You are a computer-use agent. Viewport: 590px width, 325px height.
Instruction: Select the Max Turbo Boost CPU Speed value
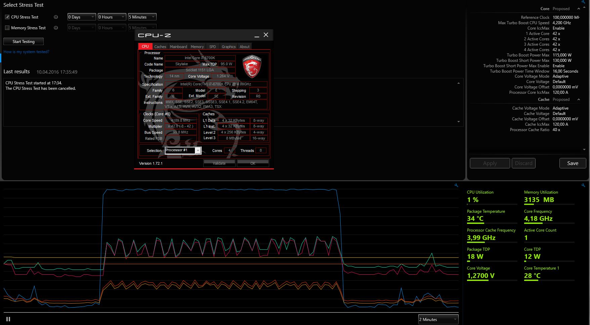[562, 23]
